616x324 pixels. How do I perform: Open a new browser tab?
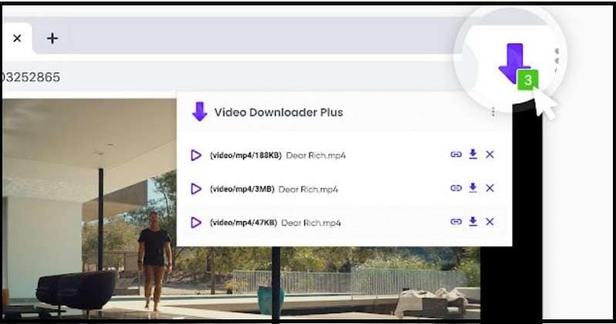[x=52, y=38]
